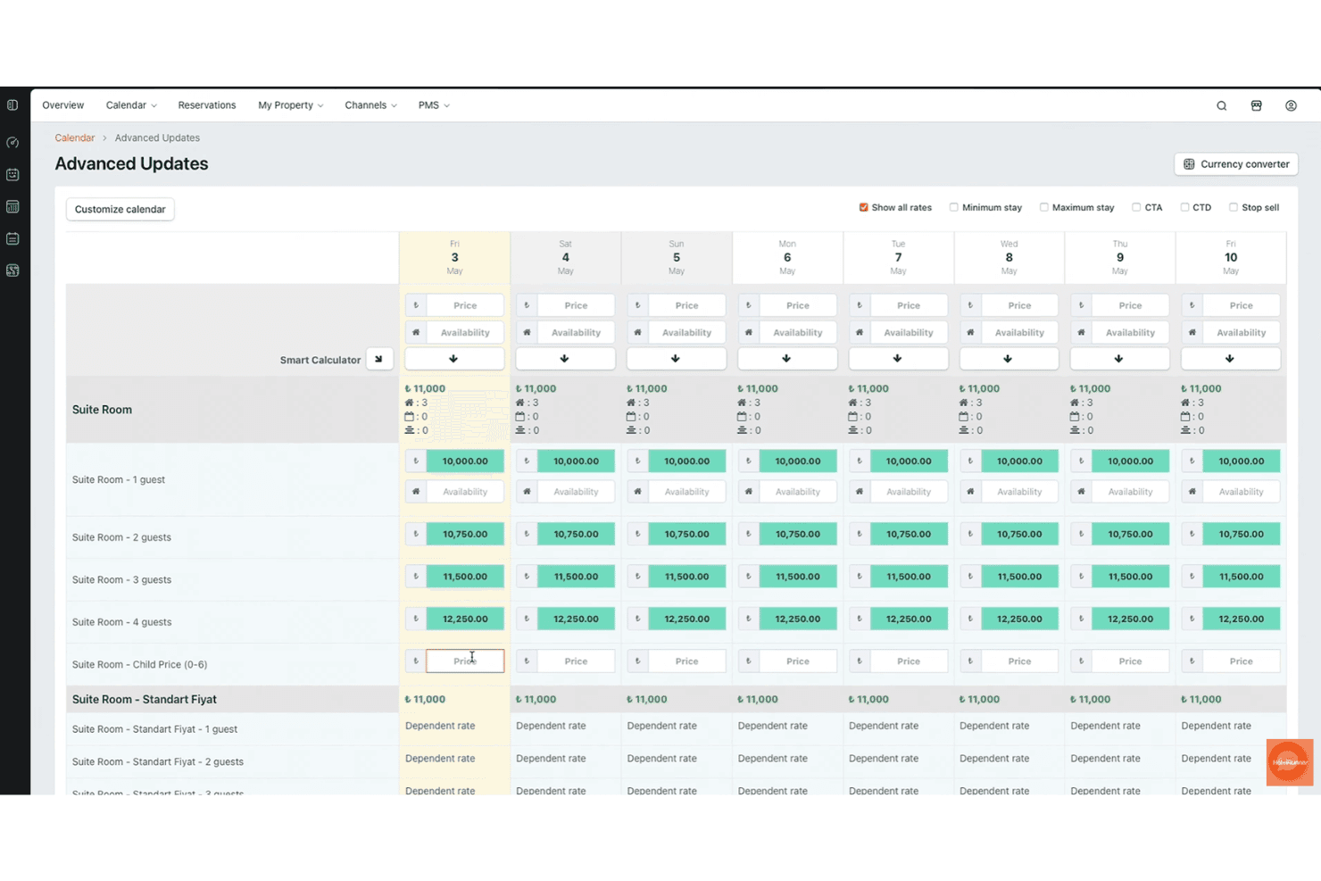Image resolution: width=1321 pixels, height=881 pixels.
Task: Click Calendar breadcrumb link
Action: pos(74,137)
